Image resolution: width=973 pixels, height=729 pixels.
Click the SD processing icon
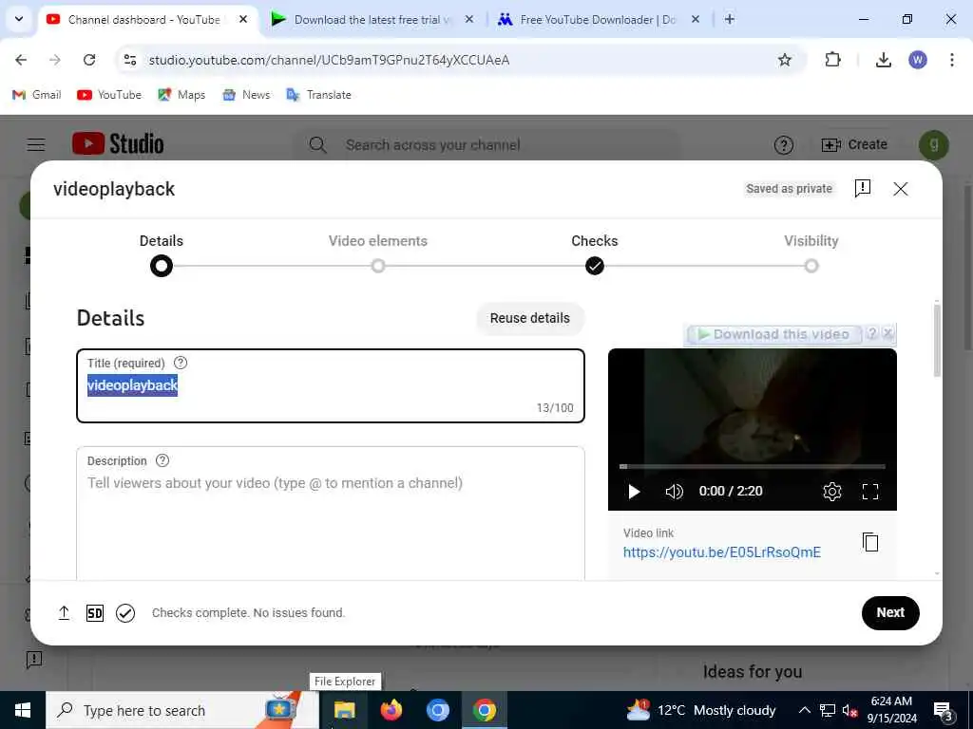point(95,613)
